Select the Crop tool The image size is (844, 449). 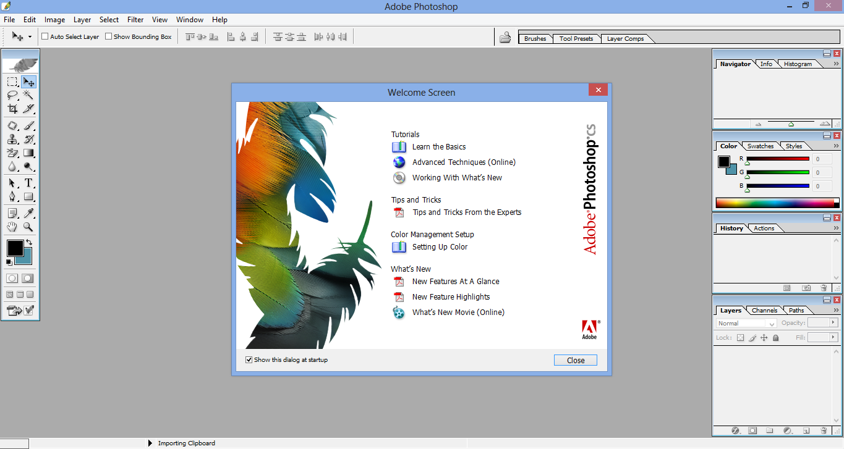tap(12, 108)
